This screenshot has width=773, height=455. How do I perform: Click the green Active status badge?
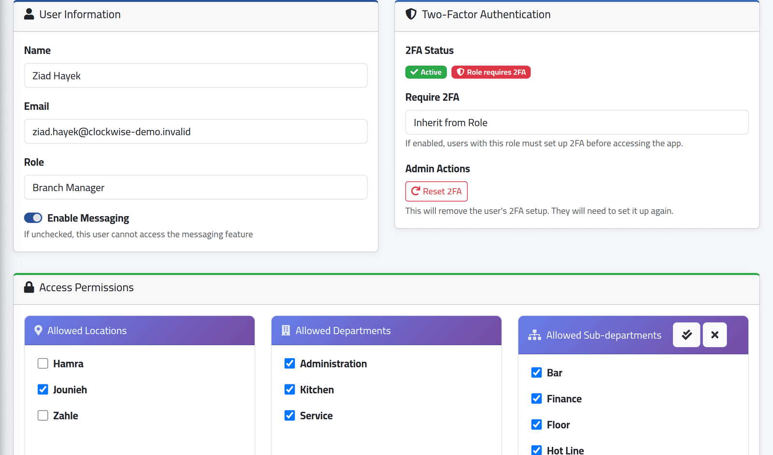(426, 72)
